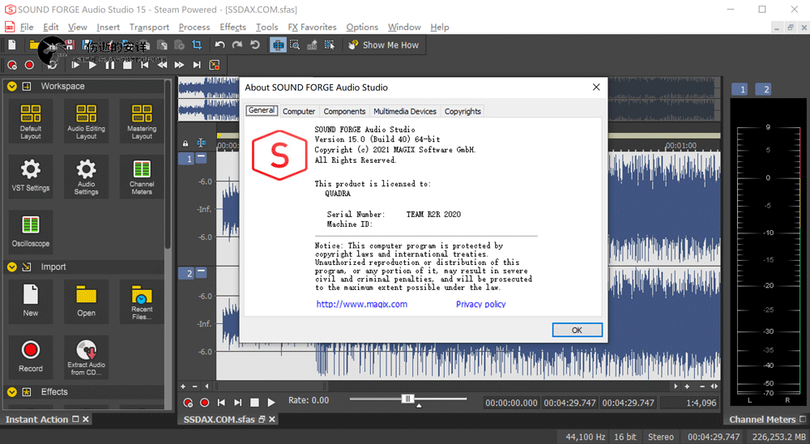Collapse the Import section

pyautogui.click(x=12, y=267)
